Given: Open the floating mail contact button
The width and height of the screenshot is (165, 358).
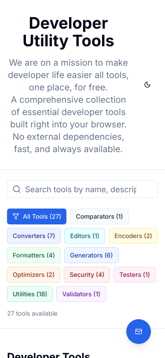Looking at the screenshot, I should (139, 332).
